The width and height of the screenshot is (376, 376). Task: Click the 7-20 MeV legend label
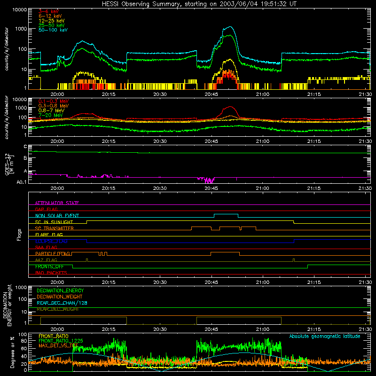(50, 115)
